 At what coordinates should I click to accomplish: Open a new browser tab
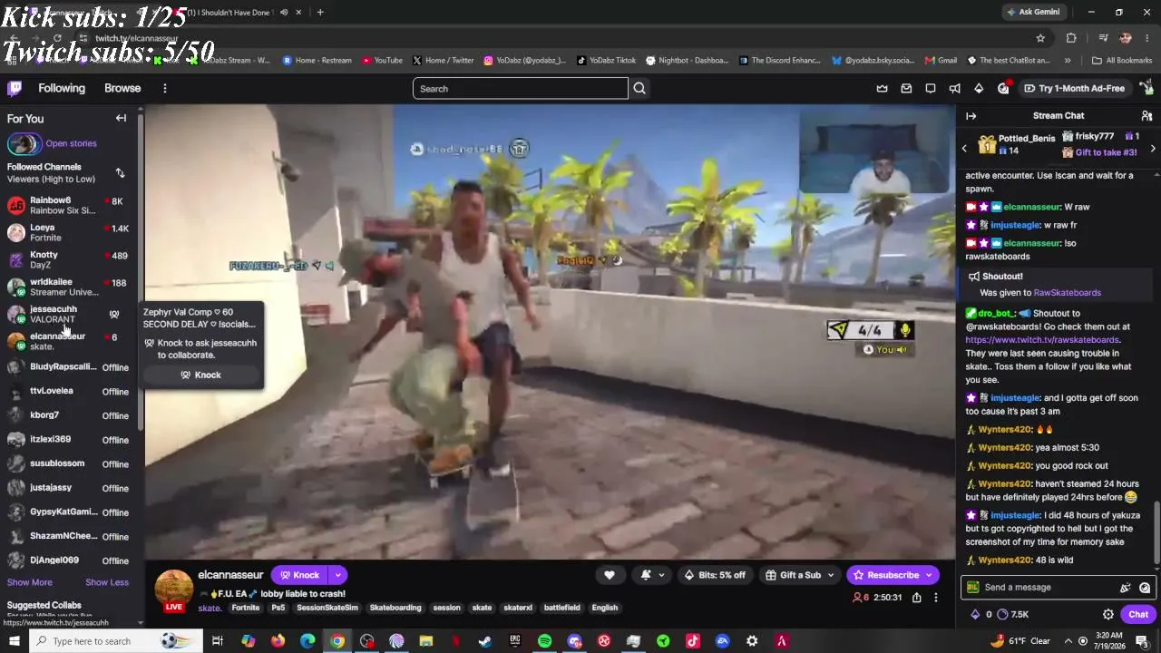320,12
